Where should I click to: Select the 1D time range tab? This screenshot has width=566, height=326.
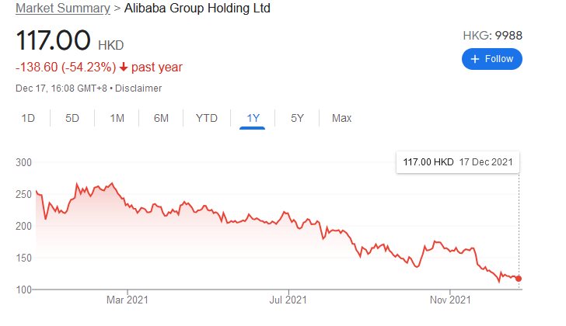coord(28,118)
